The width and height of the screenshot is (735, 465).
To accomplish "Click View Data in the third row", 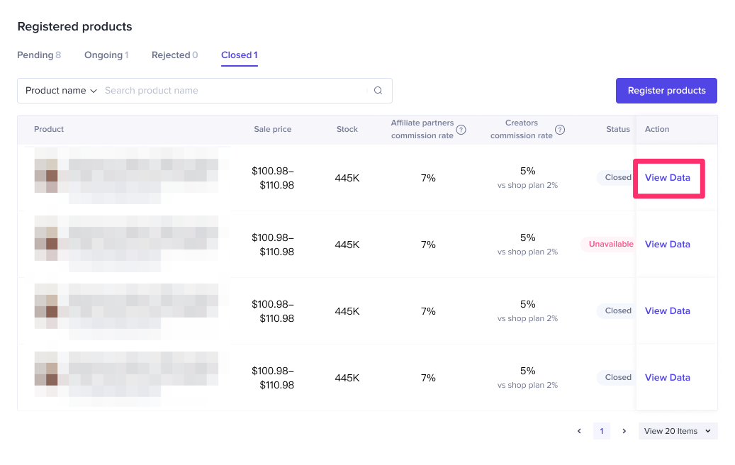I will coord(667,311).
